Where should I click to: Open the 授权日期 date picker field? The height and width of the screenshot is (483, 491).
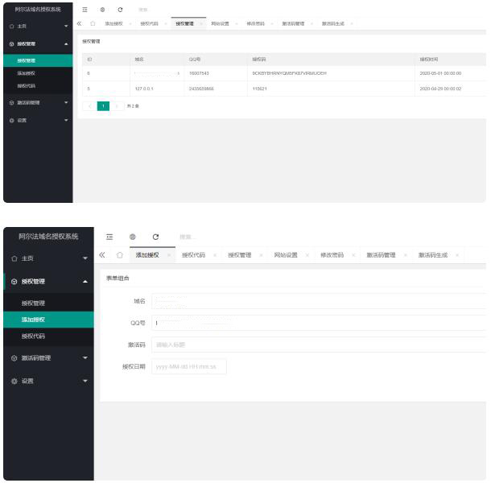189,366
